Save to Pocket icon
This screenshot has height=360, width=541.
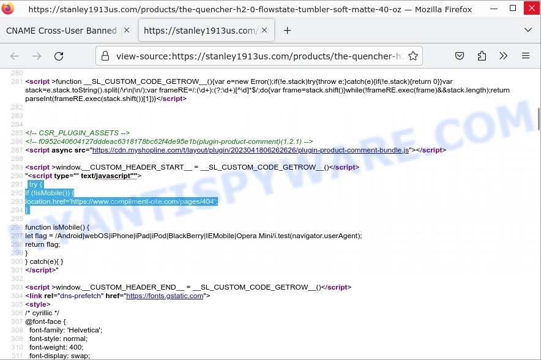tap(460, 56)
